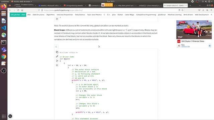This screenshot has height=120, width=214.
Task: Open Activities overview
Action: (5, 1)
